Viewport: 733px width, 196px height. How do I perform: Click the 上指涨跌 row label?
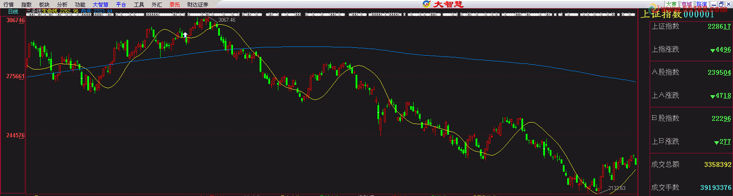(665, 49)
